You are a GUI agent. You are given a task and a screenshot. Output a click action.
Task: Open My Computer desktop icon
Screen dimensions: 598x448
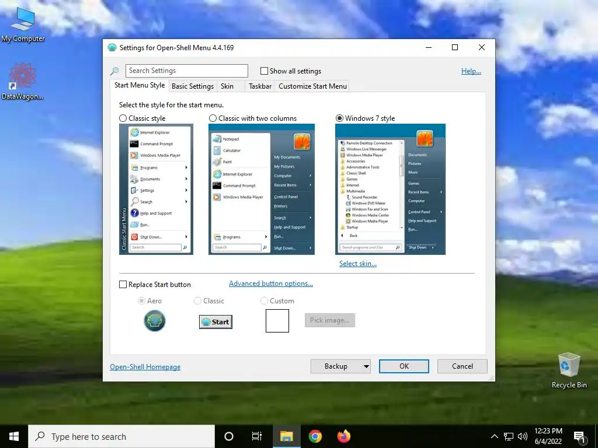point(23,24)
